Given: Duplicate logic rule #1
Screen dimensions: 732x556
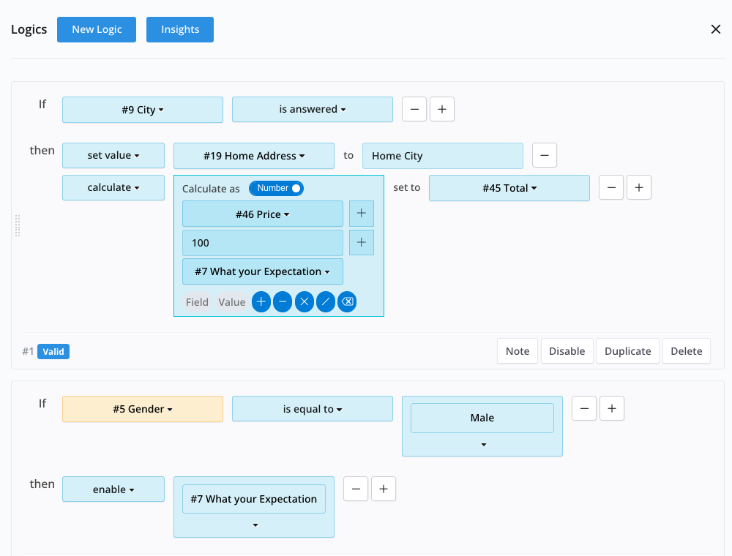Looking at the screenshot, I should click(627, 351).
